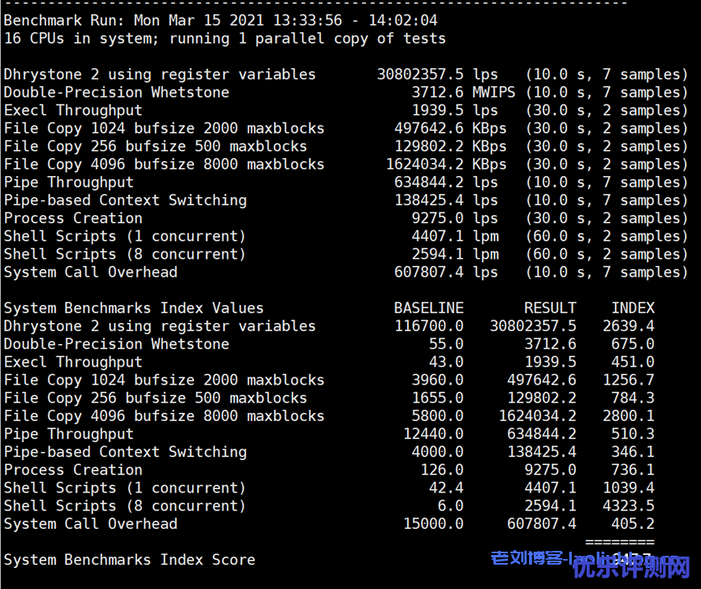This screenshot has width=701, height=589.
Task: Click the System Benchmarks Index Score label
Action: coord(129,560)
